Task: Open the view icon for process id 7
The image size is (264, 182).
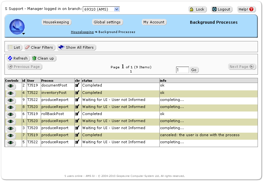Action: pos(11,136)
